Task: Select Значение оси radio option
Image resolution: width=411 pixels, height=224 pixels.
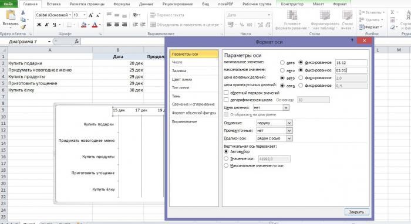Action: [x=226, y=158]
